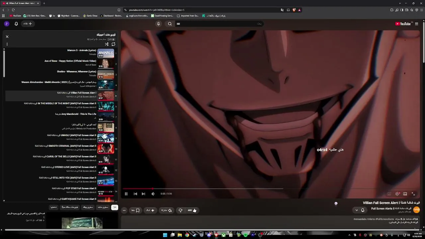The image size is (425, 239).
Task: Play STILL INTO YOU [AMV] Full Screen Alert
Action: pyautogui.click(x=68, y=178)
